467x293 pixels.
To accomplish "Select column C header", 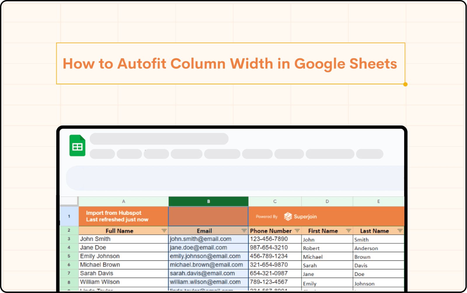I will pos(275,201).
